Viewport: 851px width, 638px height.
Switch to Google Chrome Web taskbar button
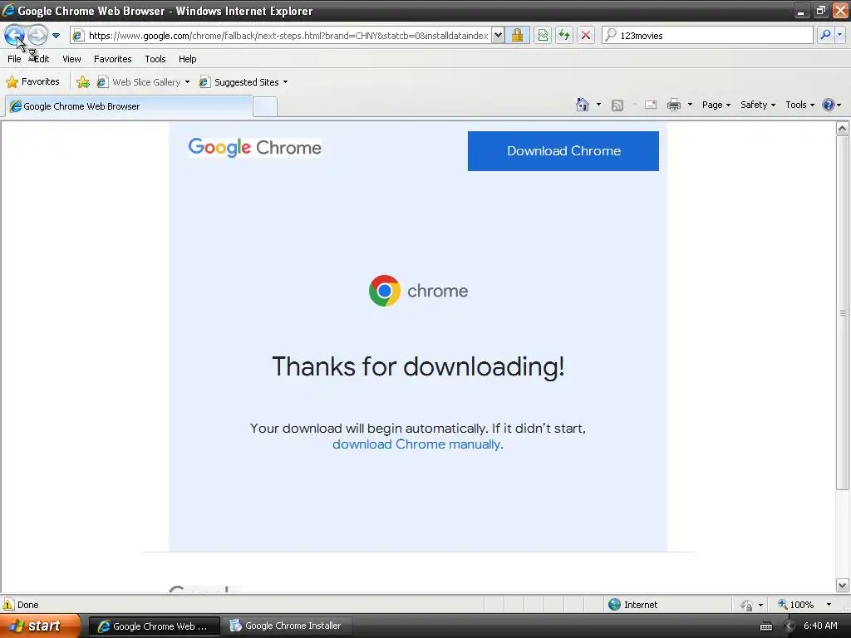pyautogui.click(x=154, y=626)
